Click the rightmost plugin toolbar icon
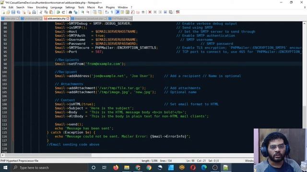Screen dimensions: 307x172 click(177, 12)
